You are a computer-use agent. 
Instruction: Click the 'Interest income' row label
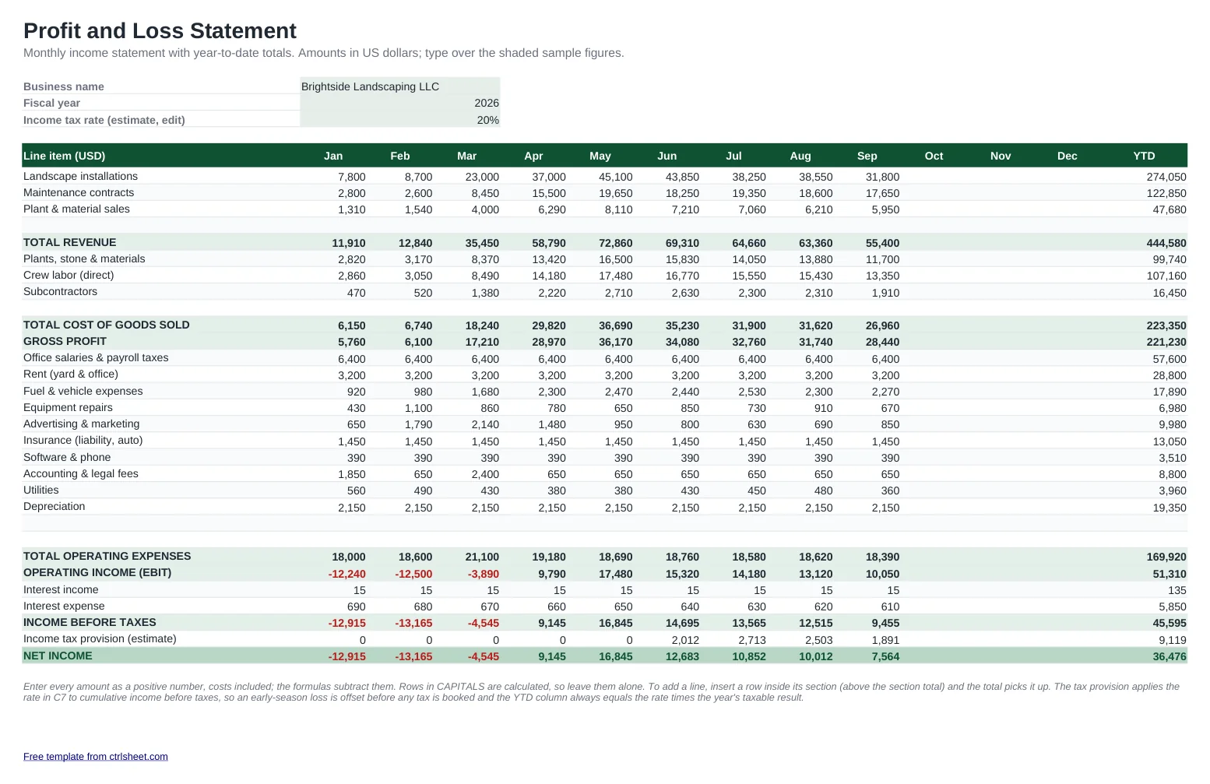click(x=61, y=589)
